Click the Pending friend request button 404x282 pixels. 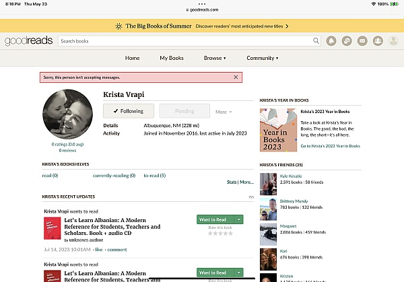(184, 111)
